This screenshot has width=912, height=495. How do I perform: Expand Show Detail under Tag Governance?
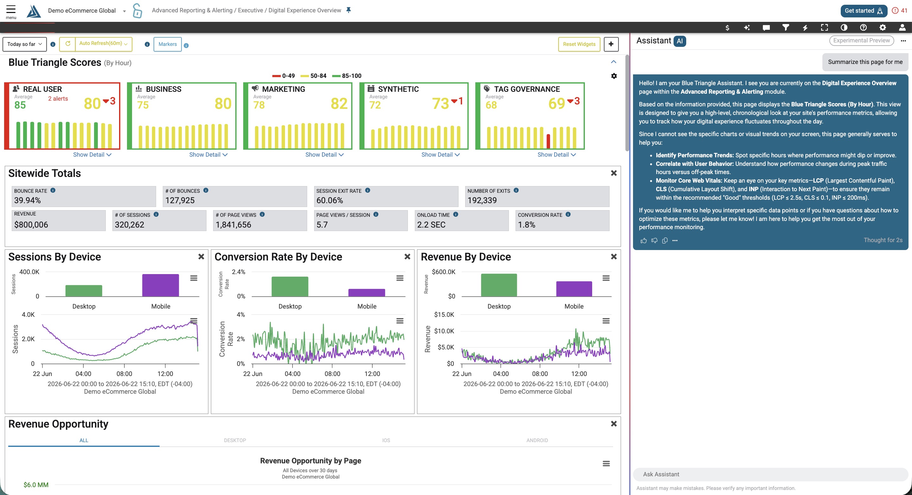[x=557, y=155]
